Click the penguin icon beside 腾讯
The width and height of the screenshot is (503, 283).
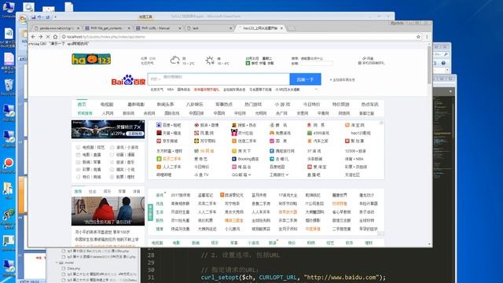[x=272, y=125]
